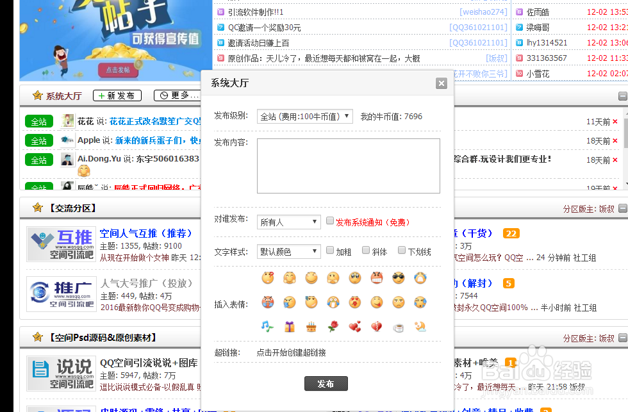Screen dimensions: 628x412
Task: Insert the music notes emoji
Action: [x=268, y=327]
